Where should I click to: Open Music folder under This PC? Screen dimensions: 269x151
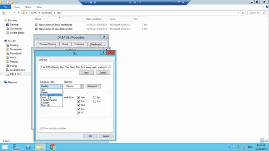(13, 57)
